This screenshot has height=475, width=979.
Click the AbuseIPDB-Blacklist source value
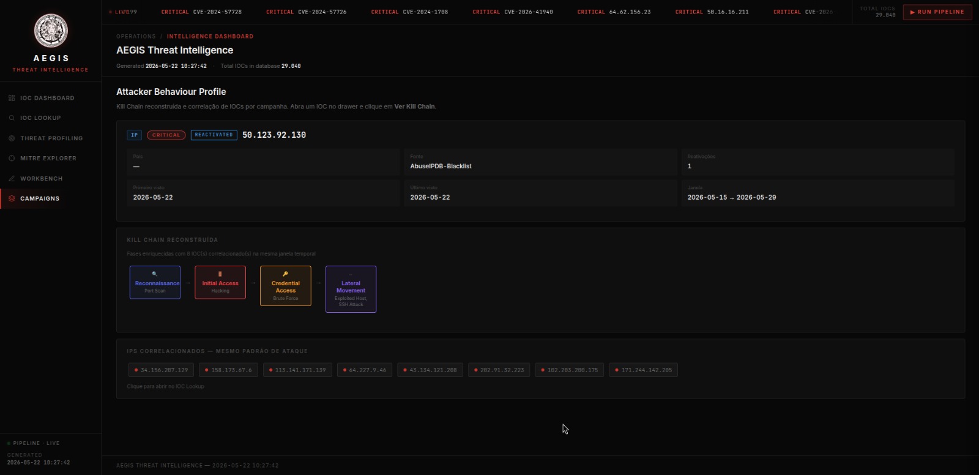click(441, 166)
